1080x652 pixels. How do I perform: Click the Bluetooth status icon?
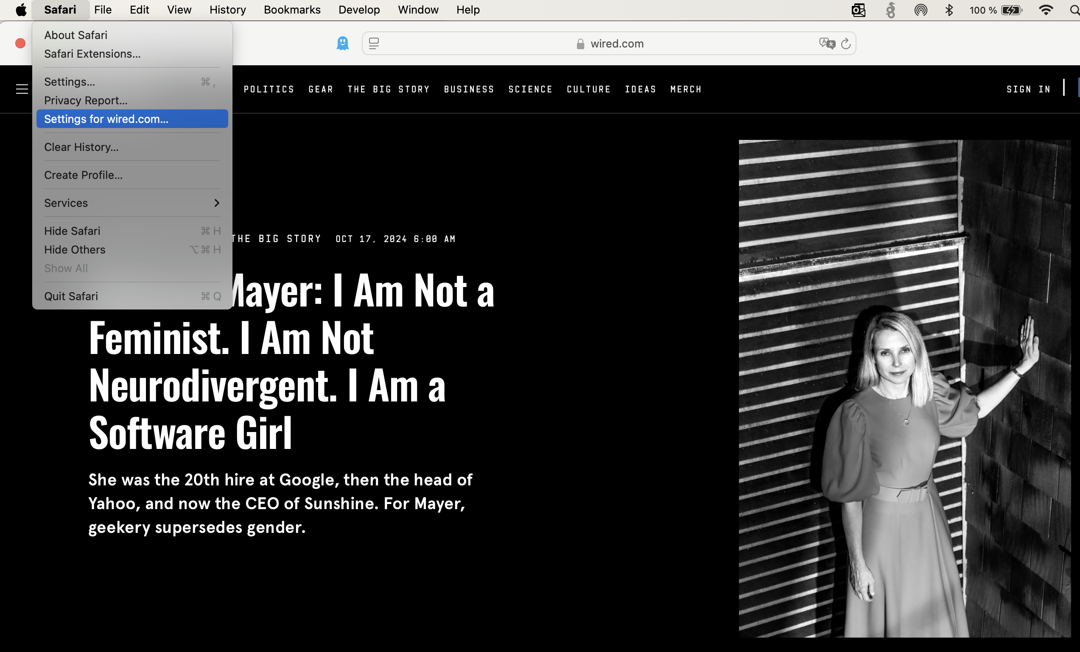point(949,10)
